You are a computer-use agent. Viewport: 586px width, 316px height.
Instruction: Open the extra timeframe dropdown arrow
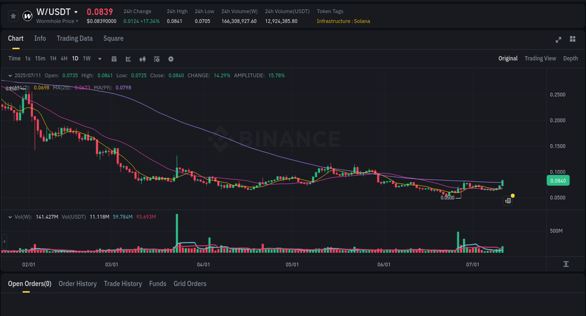tap(99, 59)
